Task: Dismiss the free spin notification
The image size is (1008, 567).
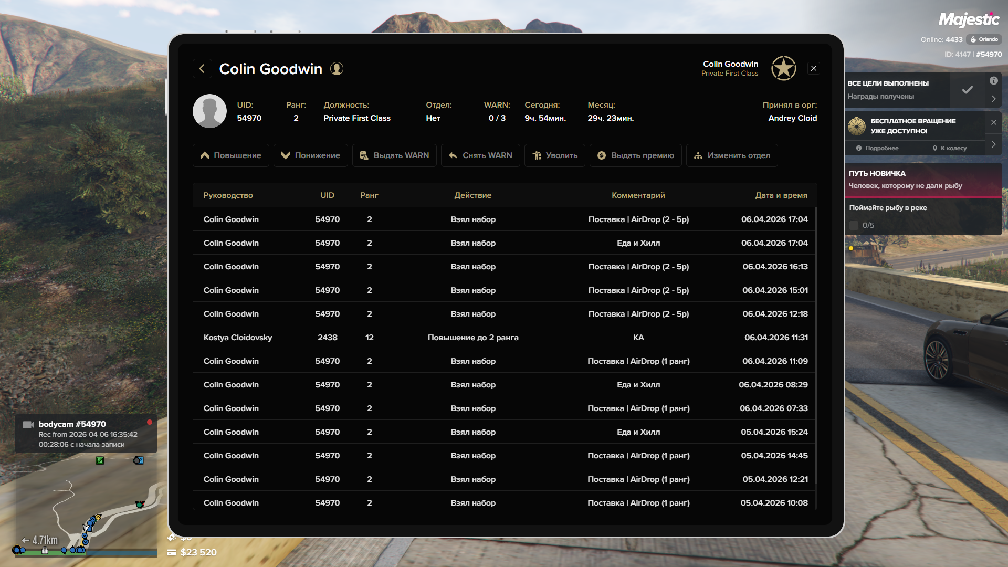Action: tap(993, 122)
